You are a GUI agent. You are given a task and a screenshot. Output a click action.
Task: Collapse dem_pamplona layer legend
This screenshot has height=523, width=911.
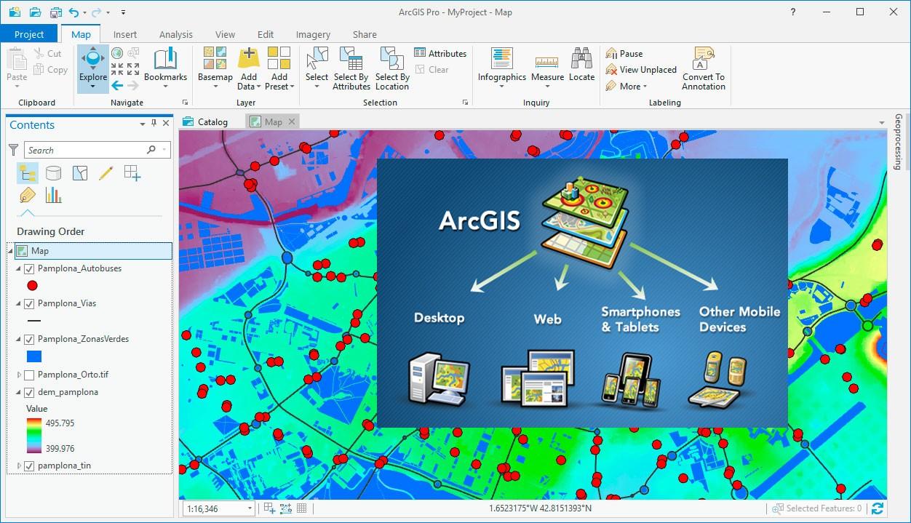20,393
